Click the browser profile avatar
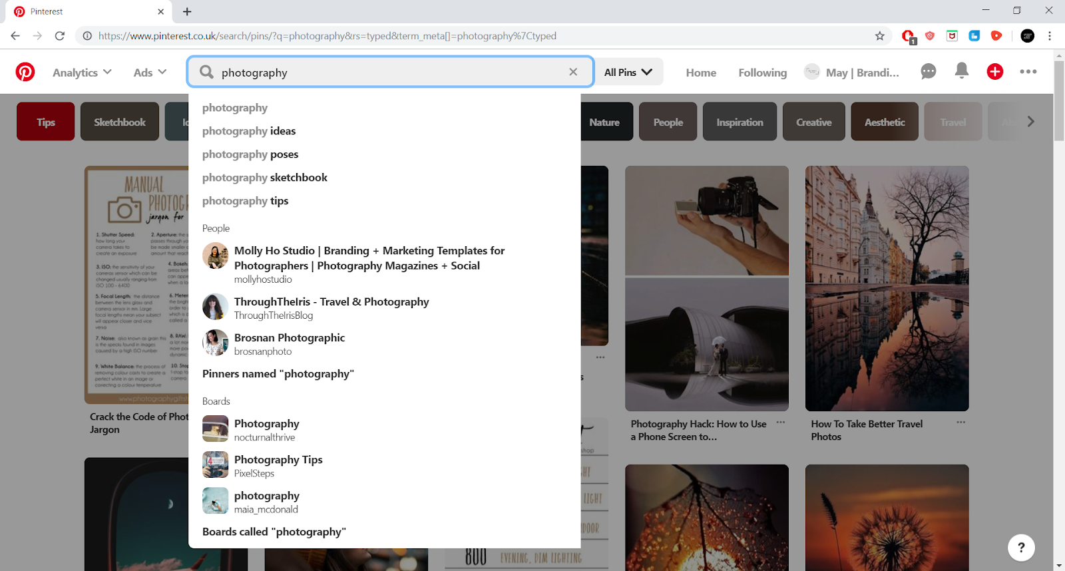 coord(1028,36)
